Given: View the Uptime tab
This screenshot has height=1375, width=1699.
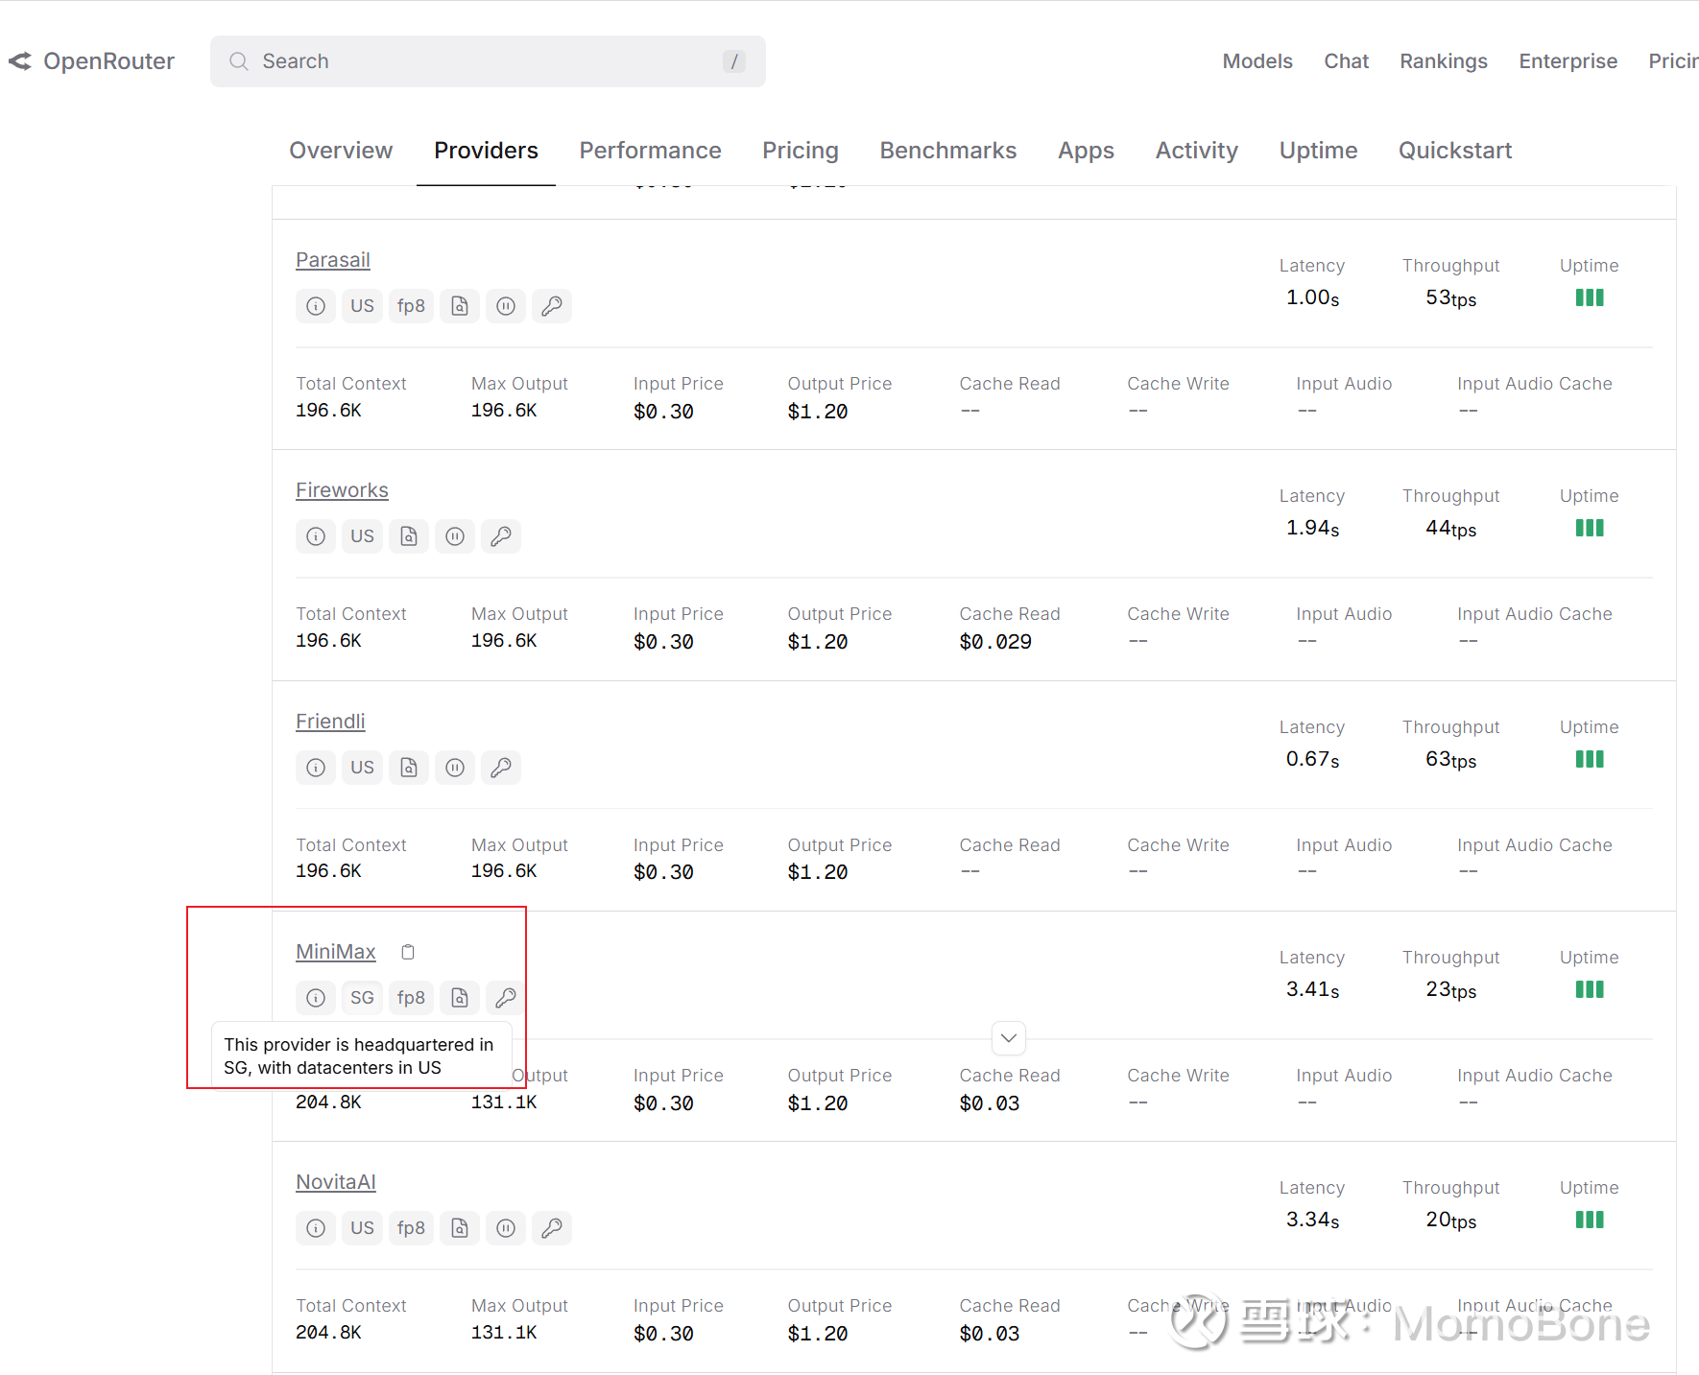Looking at the screenshot, I should pyautogui.click(x=1318, y=151).
